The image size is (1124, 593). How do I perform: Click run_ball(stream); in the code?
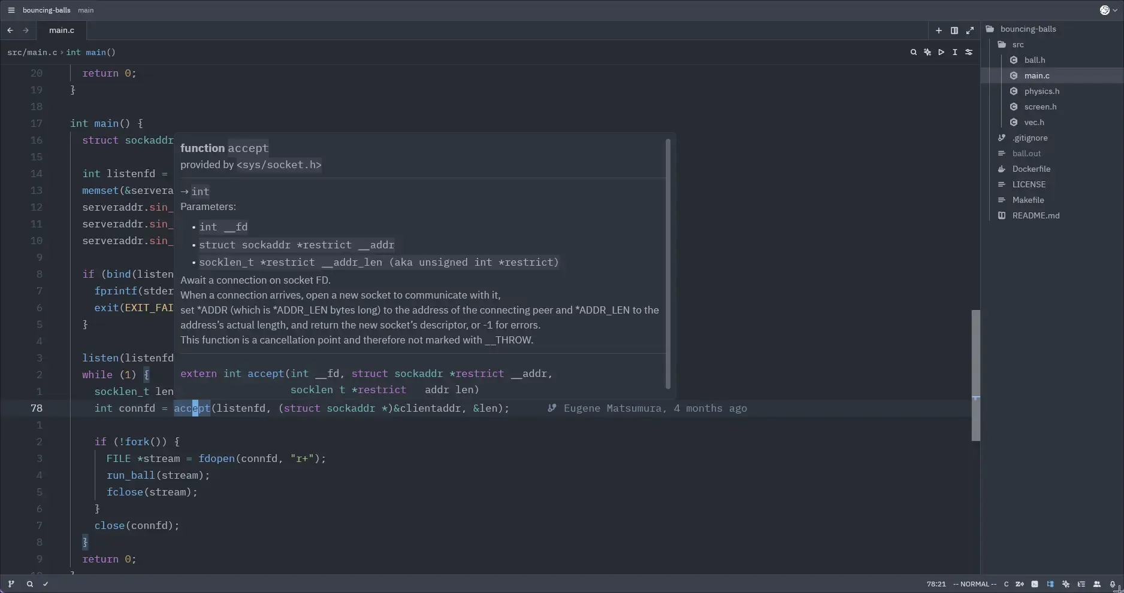pyautogui.click(x=158, y=475)
